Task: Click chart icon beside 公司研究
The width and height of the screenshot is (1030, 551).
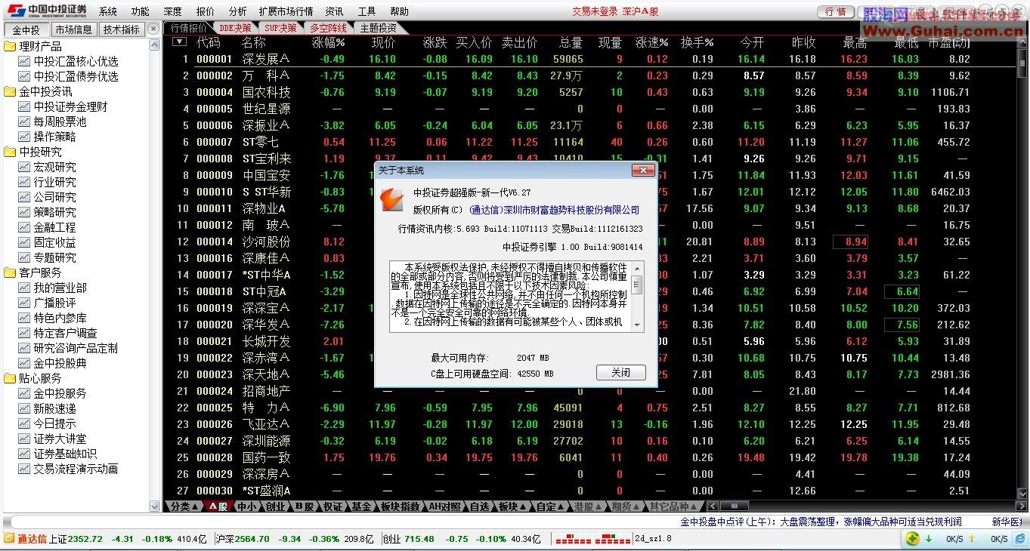Action: 24,198
